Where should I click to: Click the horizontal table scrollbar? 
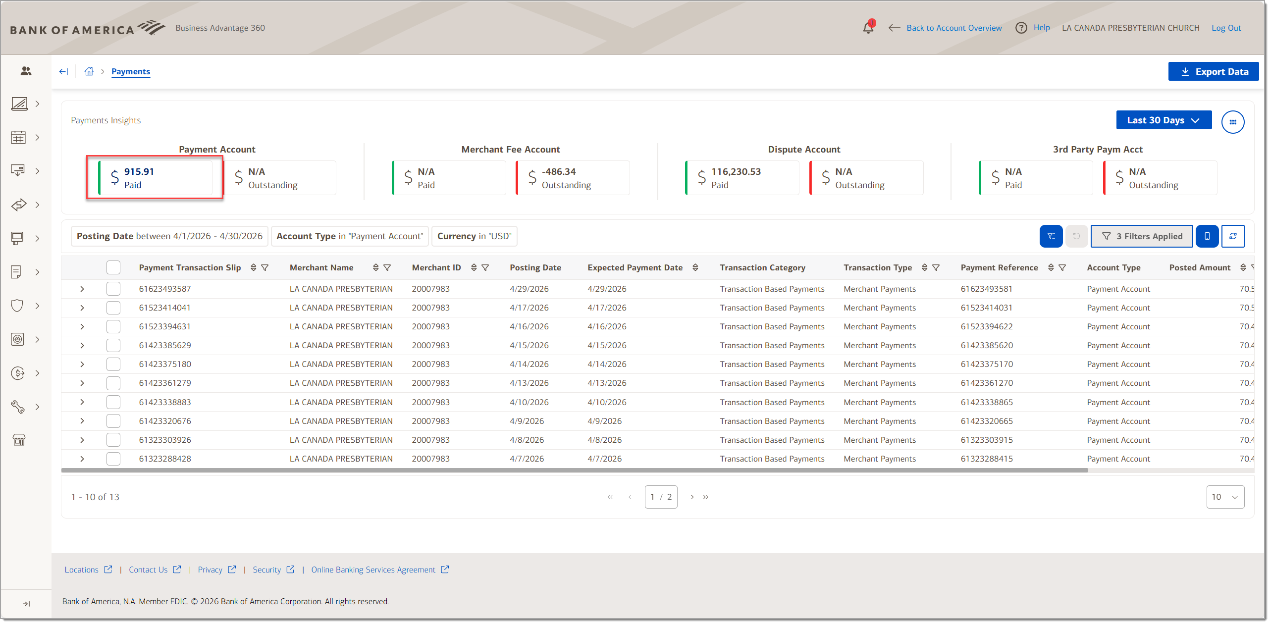[575, 470]
